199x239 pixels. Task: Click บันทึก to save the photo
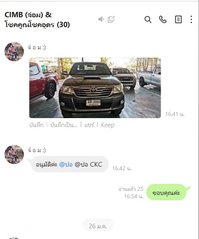coord(37,125)
